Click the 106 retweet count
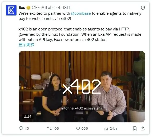This screenshot has width=152, height=137. coord(56,128)
